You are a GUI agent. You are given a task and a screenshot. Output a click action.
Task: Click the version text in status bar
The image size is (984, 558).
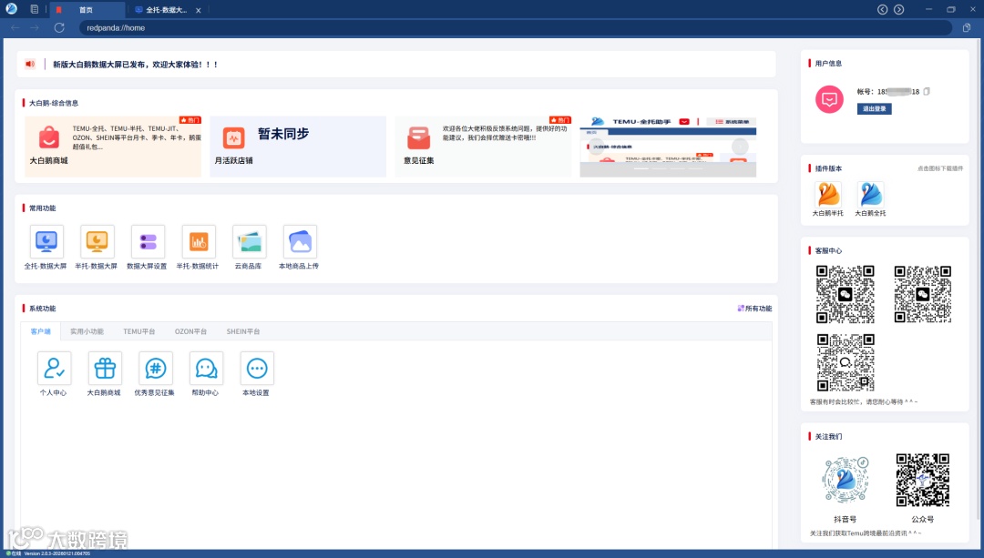57,553
